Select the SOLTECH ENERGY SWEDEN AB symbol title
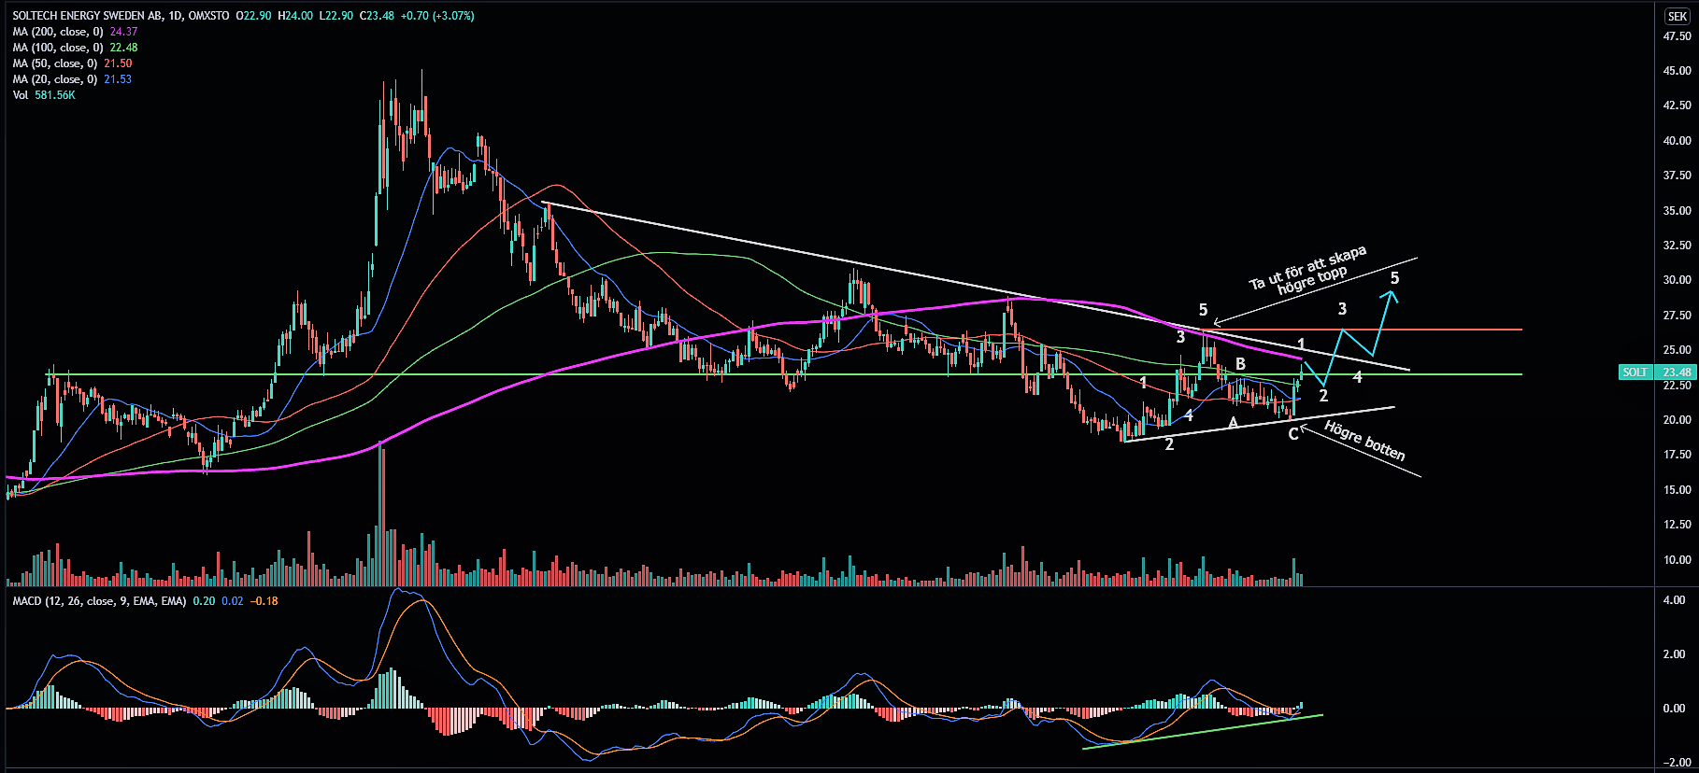The image size is (1699, 773). point(97,16)
